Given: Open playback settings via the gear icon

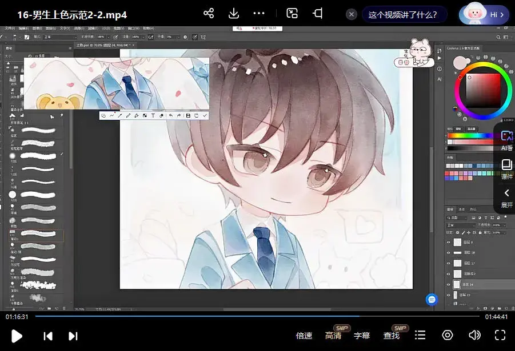Looking at the screenshot, I should pyautogui.click(x=447, y=336).
